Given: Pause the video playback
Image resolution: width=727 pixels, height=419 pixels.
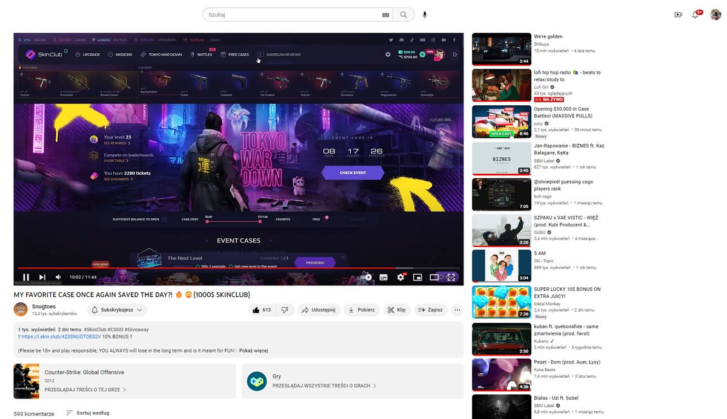Looking at the screenshot, I should pyautogui.click(x=27, y=277).
